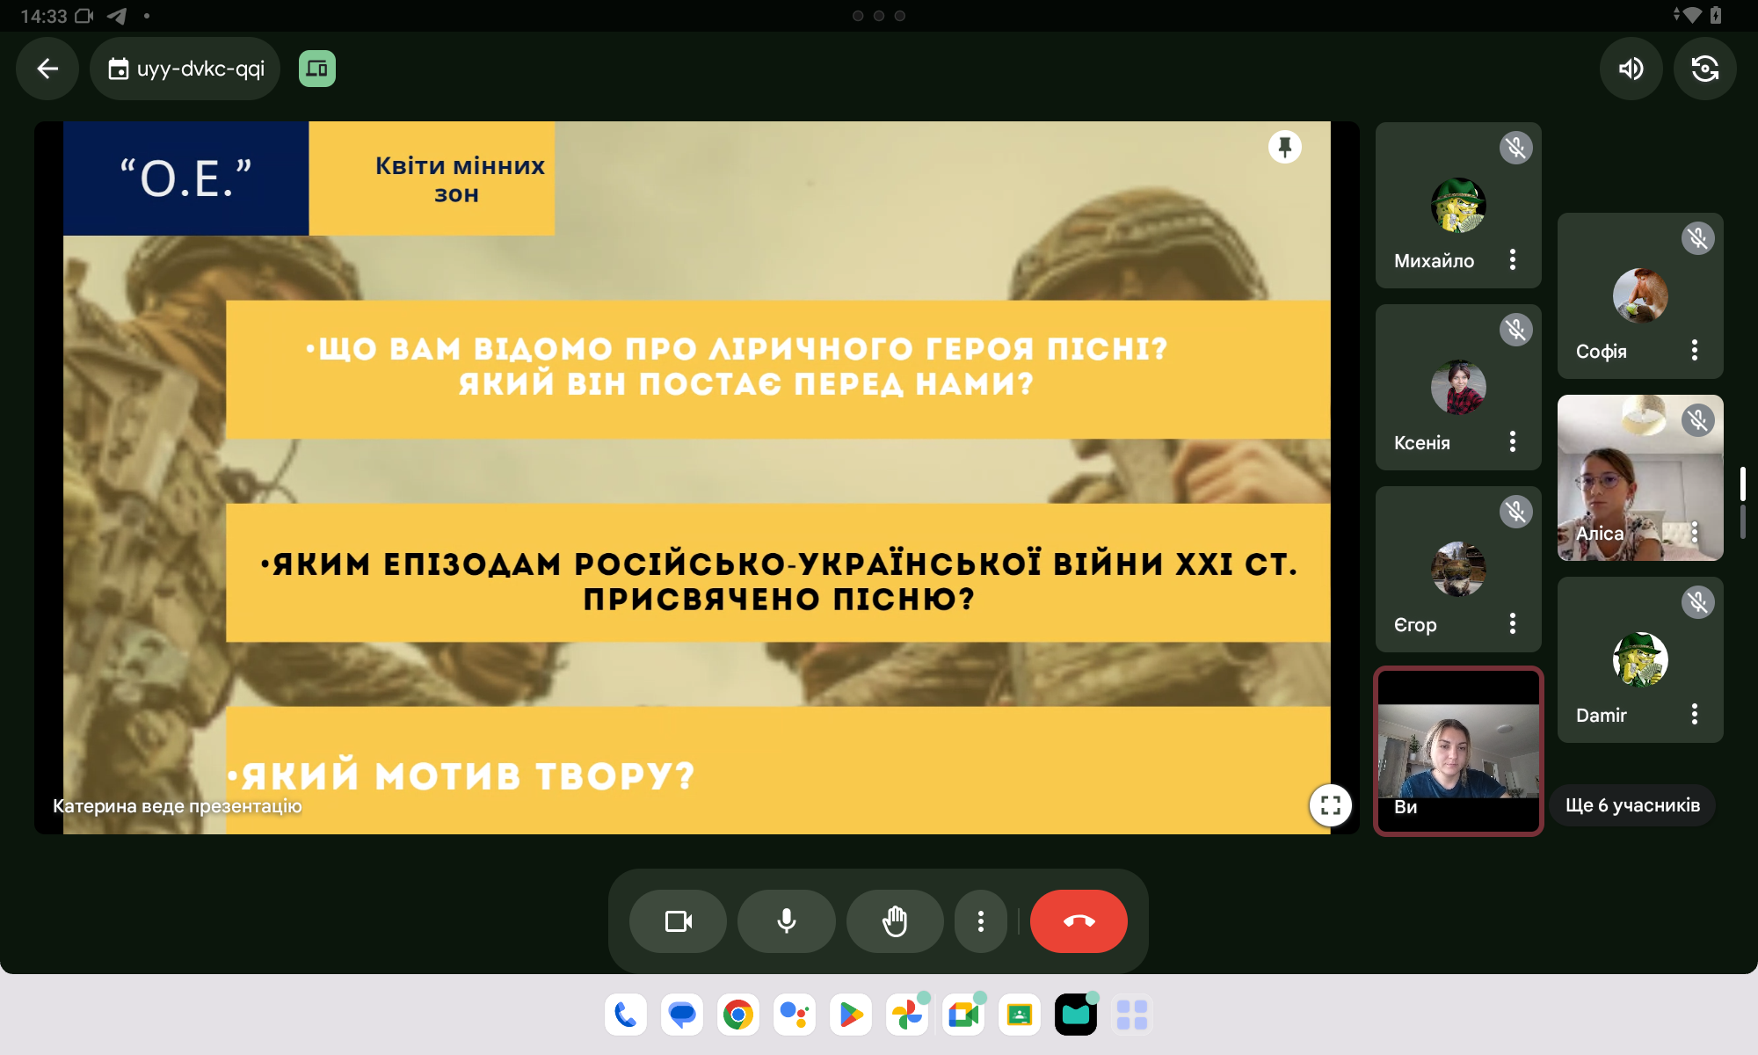Show the 6 more participants
Screen dimensions: 1758x1055
pyautogui.click(x=1632, y=805)
